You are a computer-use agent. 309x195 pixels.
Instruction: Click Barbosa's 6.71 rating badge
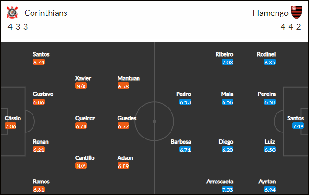(185, 150)
